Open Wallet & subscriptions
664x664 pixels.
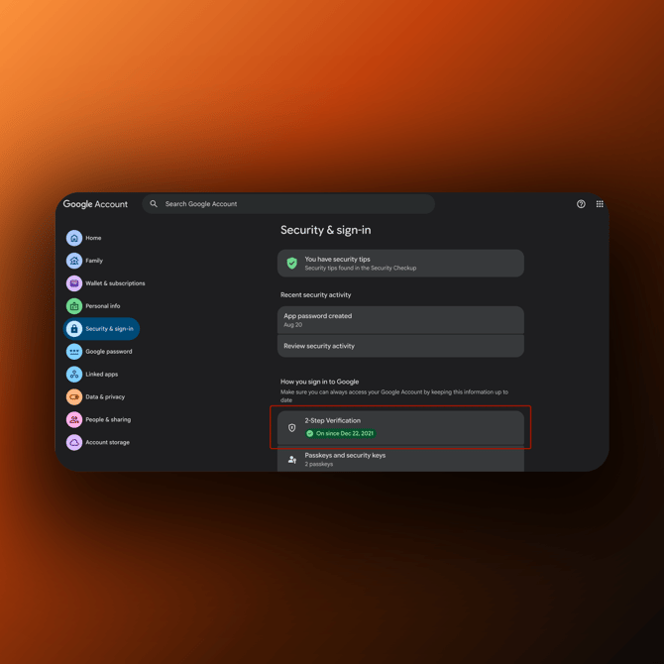click(115, 283)
